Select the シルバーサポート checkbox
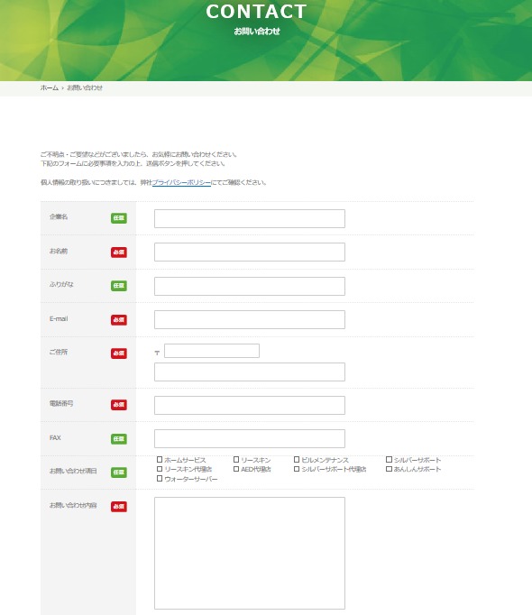 389,459
